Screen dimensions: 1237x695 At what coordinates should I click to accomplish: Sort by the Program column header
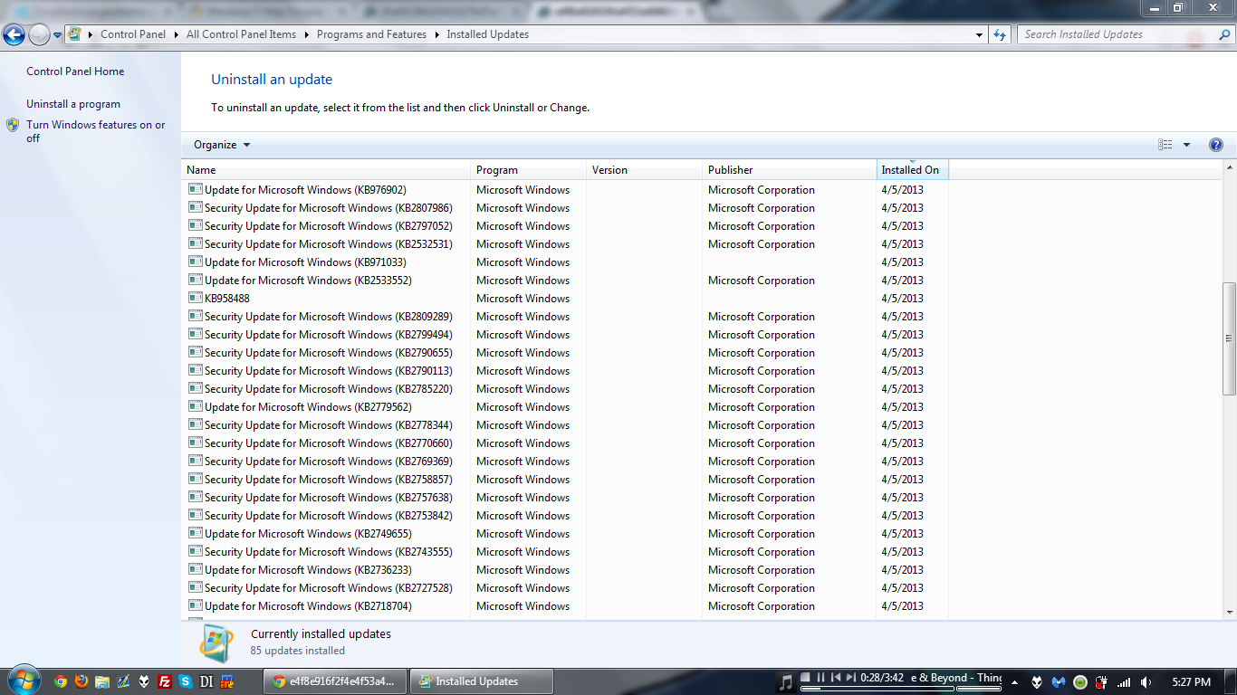(529, 170)
